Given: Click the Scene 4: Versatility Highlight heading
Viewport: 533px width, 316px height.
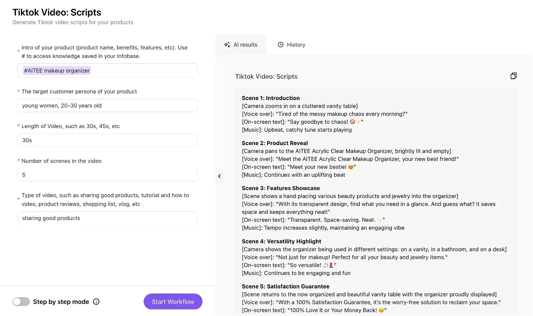Looking at the screenshot, I should point(281,241).
